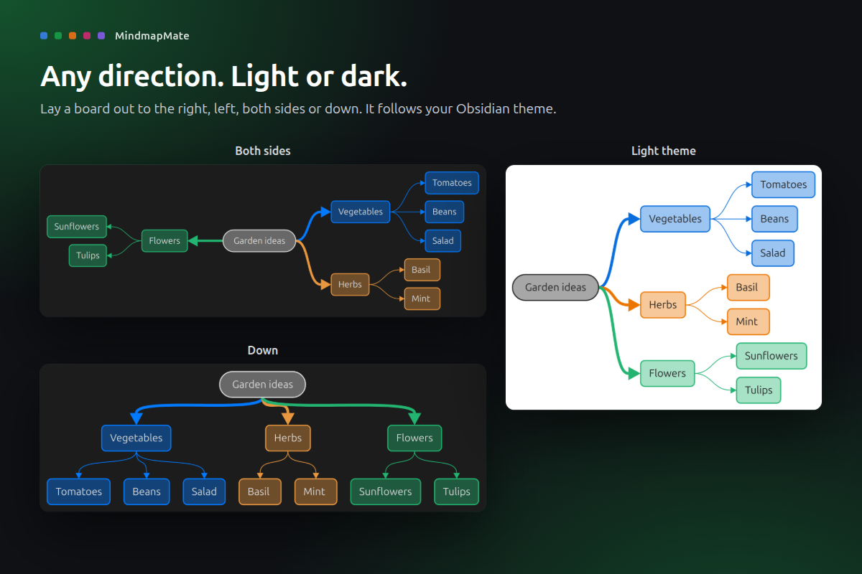Viewport: 862px width, 574px height.
Task: Select Garden ideas root in Light theme board
Action: click(555, 287)
